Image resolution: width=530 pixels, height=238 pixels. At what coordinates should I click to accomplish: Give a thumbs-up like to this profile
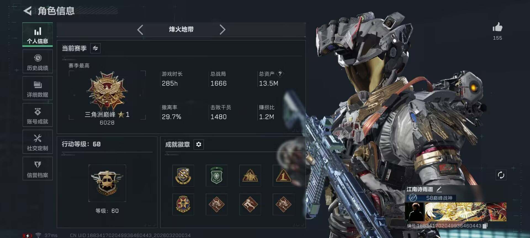click(x=497, y=27)
